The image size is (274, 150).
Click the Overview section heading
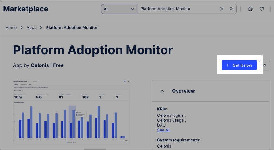[183, 91]
